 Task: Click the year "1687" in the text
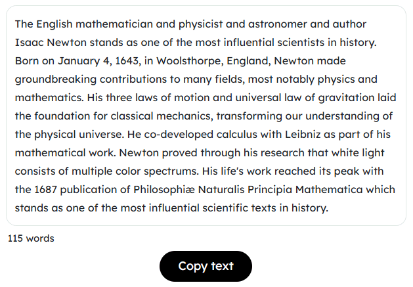(46, 190)
